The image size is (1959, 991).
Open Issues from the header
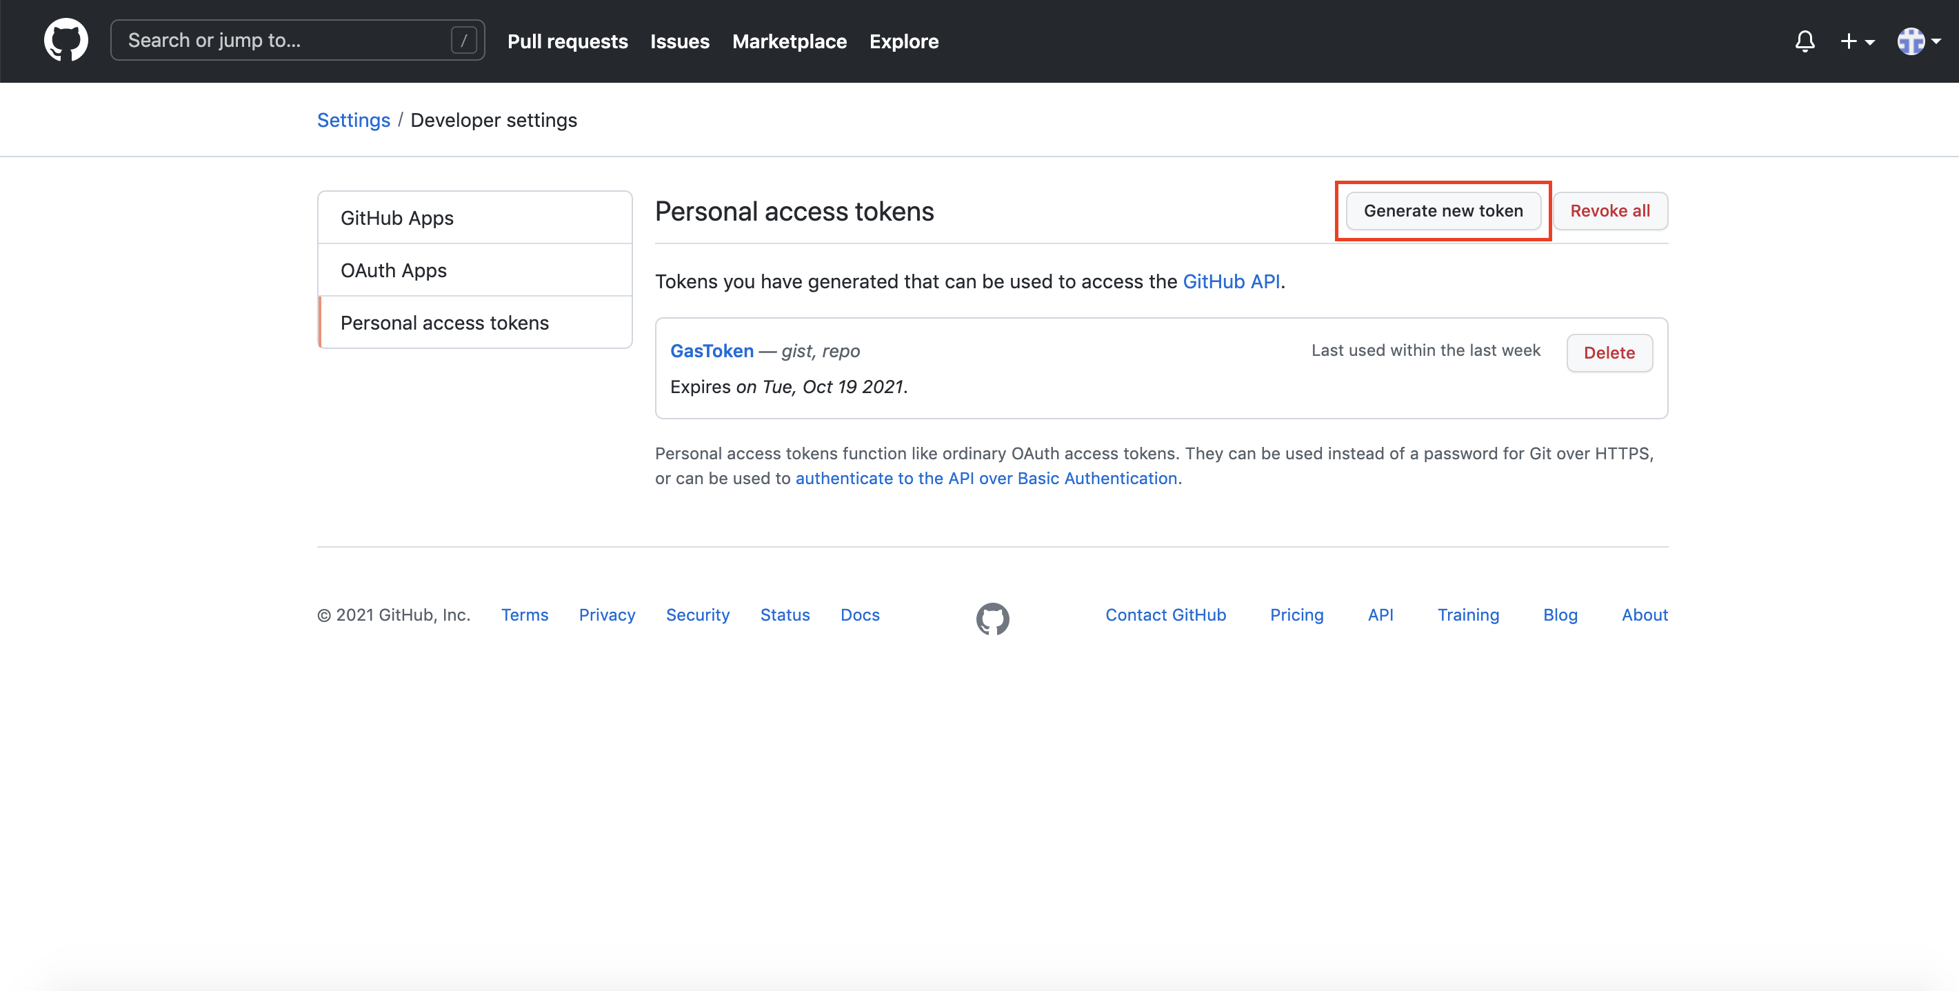coord(679,41)
